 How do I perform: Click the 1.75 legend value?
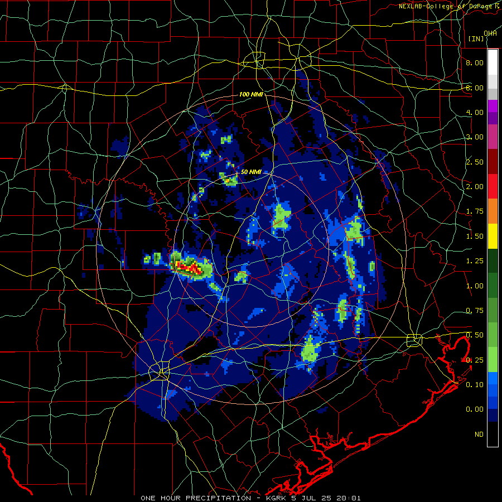tap(475, 211)
